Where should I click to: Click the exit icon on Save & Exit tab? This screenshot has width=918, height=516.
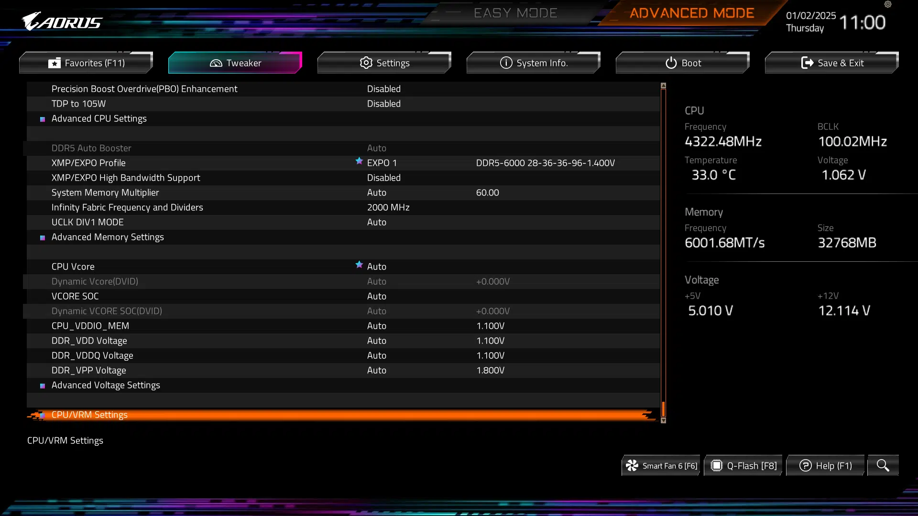(x=808, y=63)
